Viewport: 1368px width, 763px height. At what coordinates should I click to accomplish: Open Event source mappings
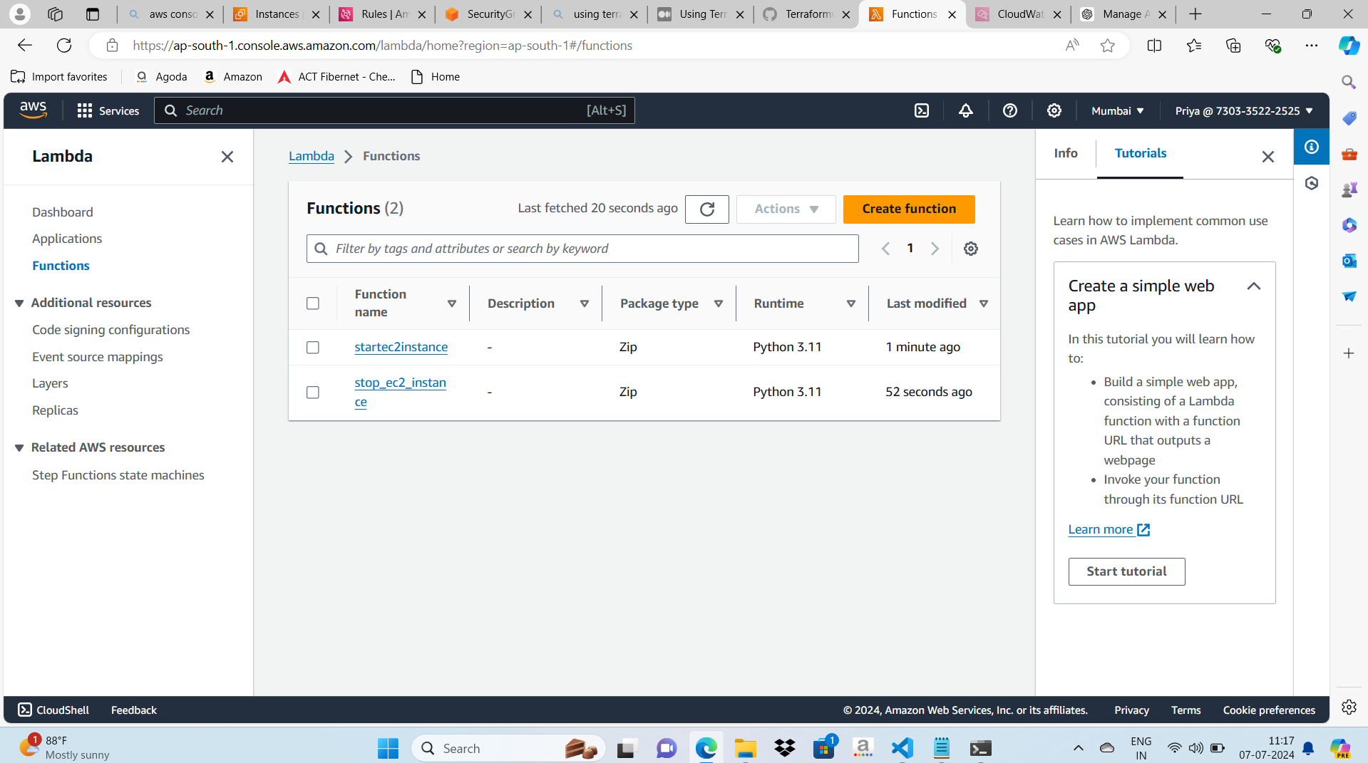pyautogui.click(x=98, y=357)
